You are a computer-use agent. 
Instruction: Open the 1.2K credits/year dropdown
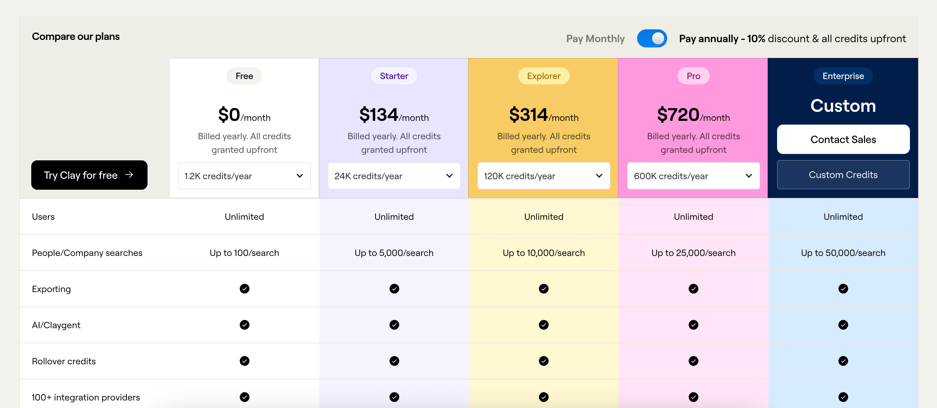[x=244, y=176]
